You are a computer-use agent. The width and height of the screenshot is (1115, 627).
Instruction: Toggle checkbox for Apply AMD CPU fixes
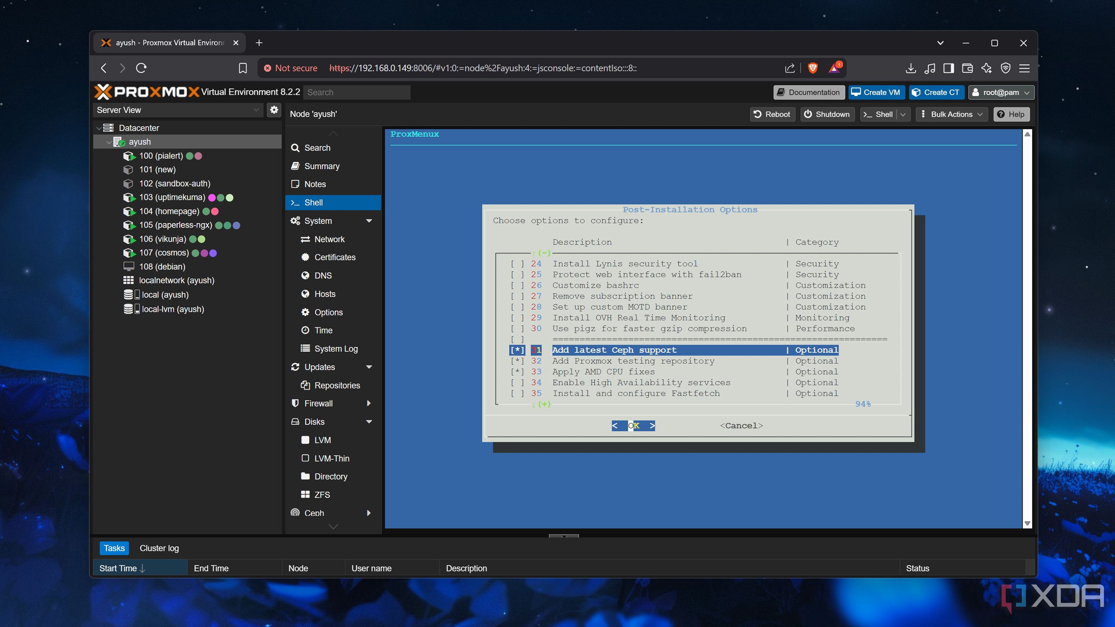(x=517, y=372)
